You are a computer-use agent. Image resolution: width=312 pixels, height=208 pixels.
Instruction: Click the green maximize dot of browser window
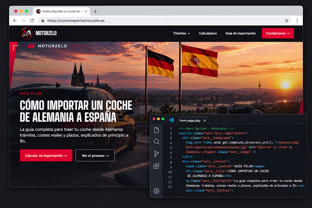click(x=26, y=11)
